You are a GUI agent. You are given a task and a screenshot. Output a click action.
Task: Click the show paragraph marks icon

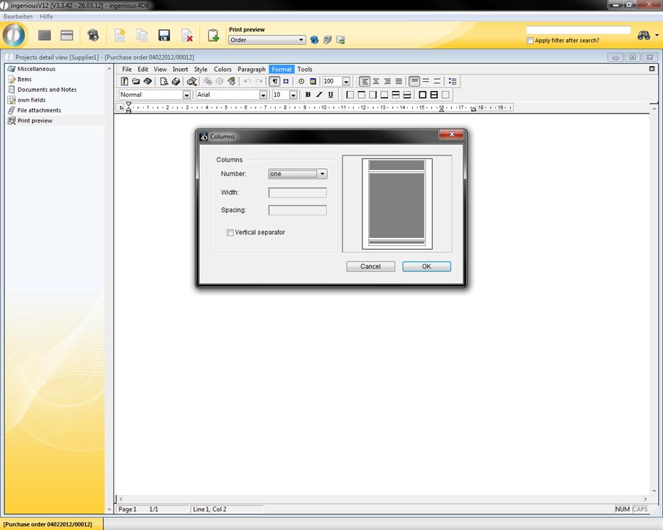click(275, 82)
